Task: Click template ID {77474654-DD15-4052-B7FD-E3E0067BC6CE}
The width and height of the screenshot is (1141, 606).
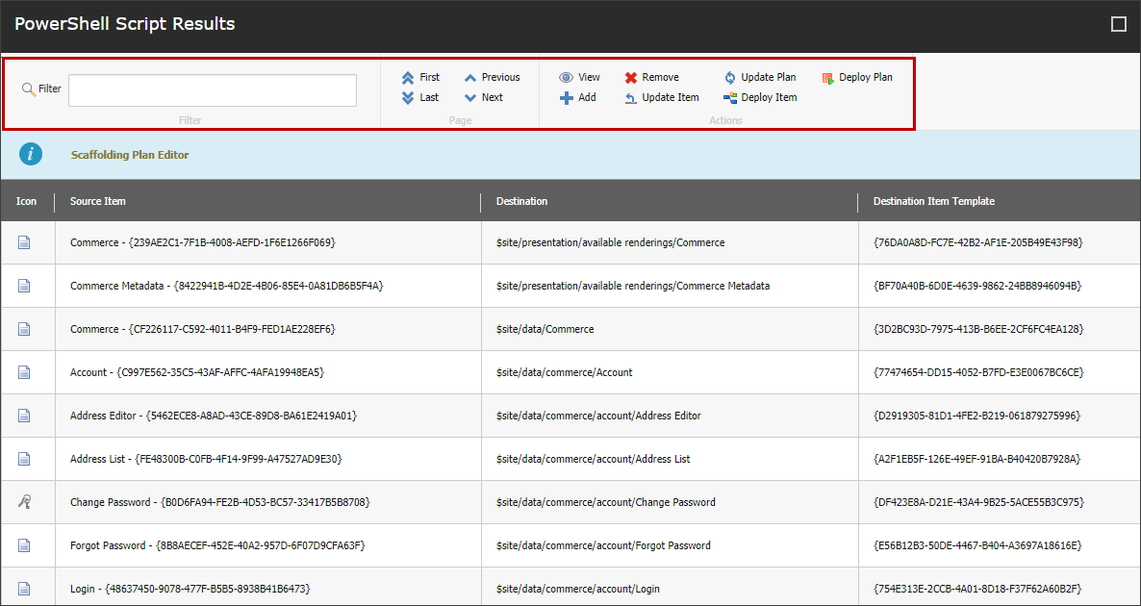Action: [x=978, y=372]
